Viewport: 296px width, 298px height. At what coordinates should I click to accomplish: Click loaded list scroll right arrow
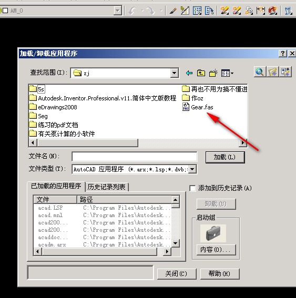167,252
